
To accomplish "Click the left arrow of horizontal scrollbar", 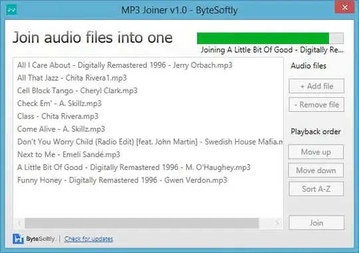I will point(19,223).
